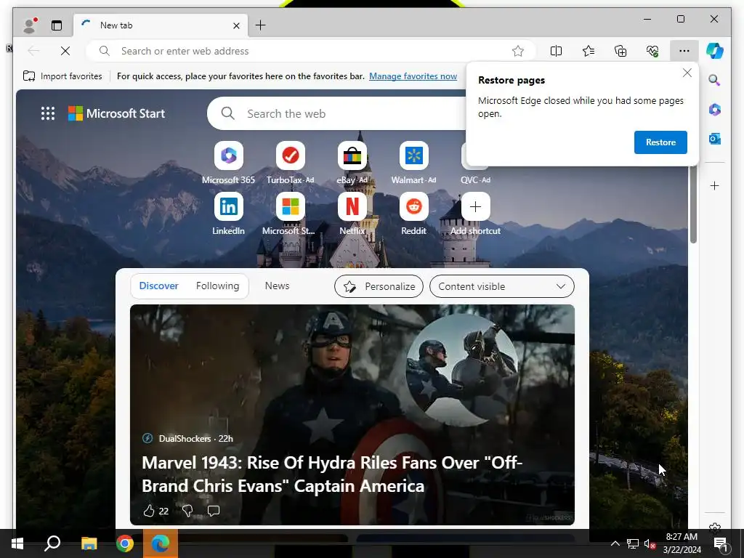The image size is (744, 558).
Task: Select the New tab browser tab
Action: pyautogui.click(x=161, y=25)
